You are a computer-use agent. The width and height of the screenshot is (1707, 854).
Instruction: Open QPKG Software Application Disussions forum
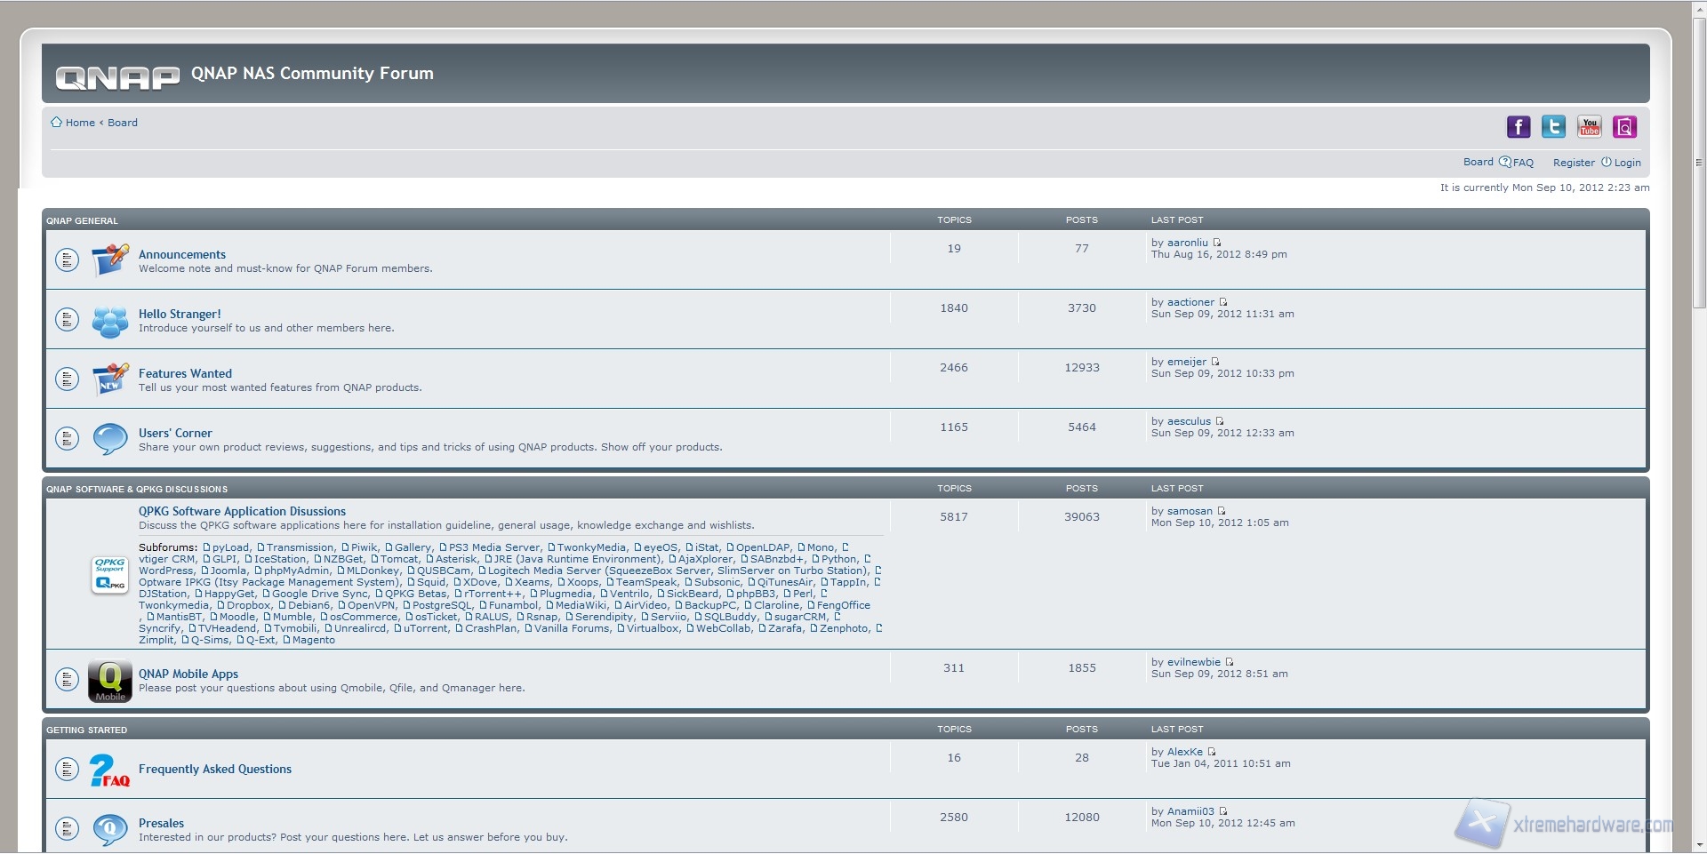pyautogui.click(x=242, y=511)
